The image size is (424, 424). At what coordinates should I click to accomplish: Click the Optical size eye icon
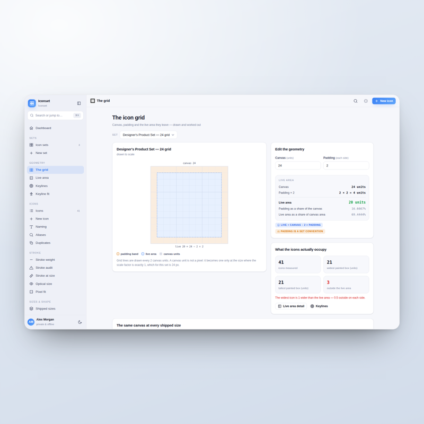point(31,284)
